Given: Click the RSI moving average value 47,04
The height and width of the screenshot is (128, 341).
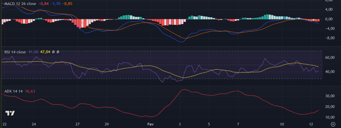Looking at the screenshot, I should tap(45, 52).
